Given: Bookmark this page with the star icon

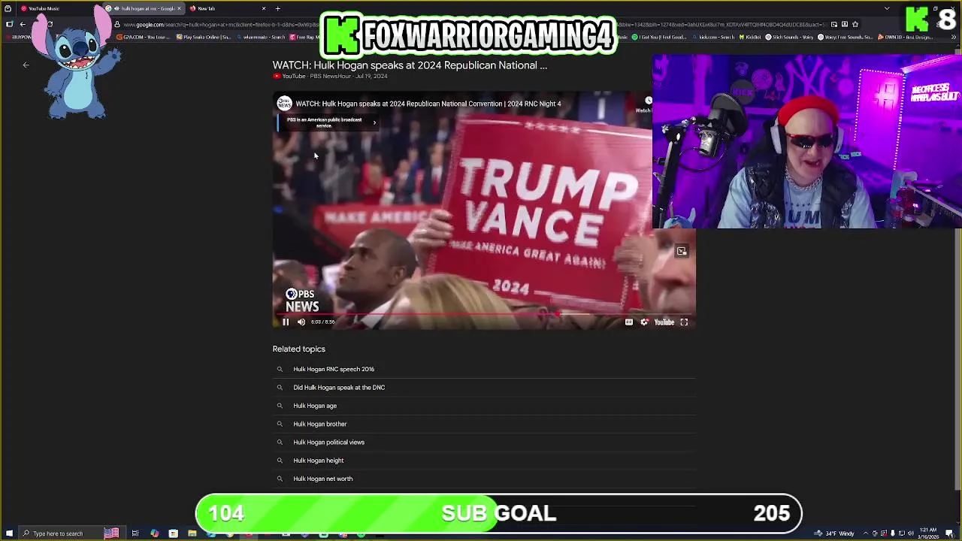Looking at the screenshot, I should [855, 24].
